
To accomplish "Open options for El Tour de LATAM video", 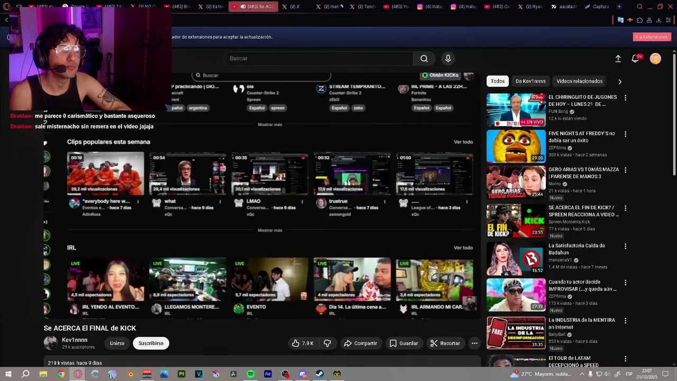I will pyautogui.click(x=625, y=359).
